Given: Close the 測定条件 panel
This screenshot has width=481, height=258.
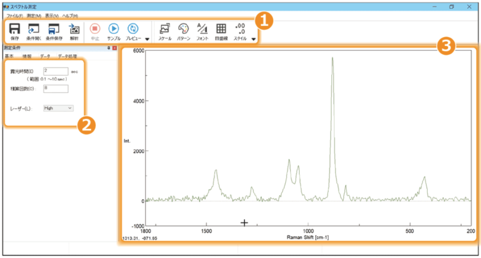Looking at the screenshot, I should (115, 48).
